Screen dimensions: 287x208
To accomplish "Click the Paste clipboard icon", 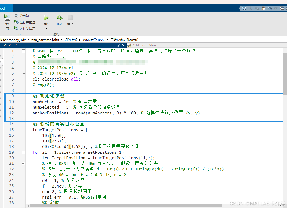I will coord(263,8).
